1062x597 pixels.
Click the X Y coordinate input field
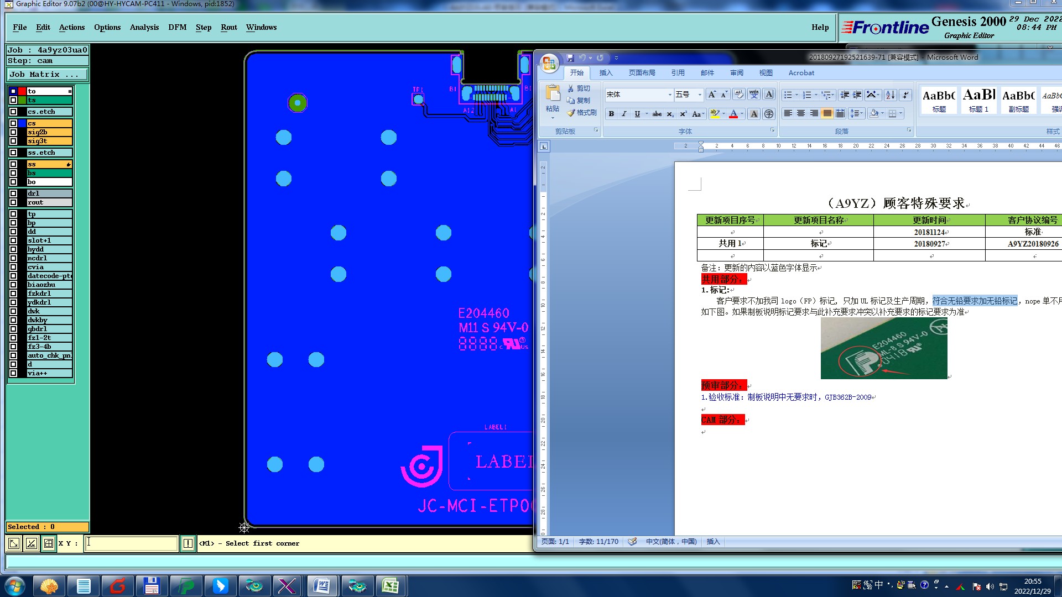click(132, 543)
